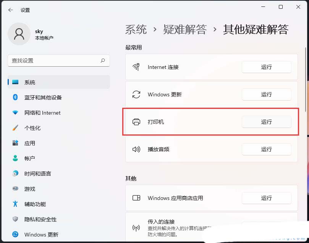Click the Wi-Fi icon beside Internet 连接
Screen dimensions: 309x243
pyautogui.click(x=136, y=67)
